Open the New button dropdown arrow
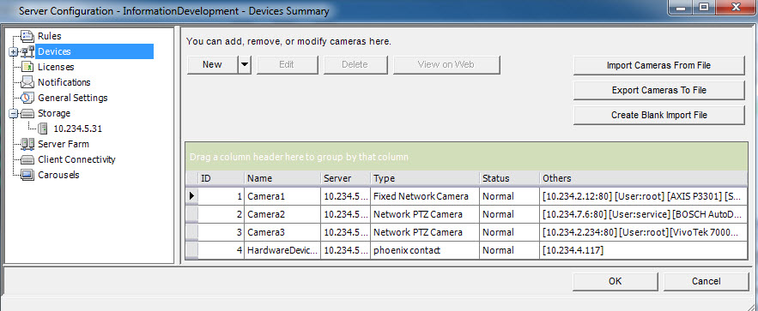 (246, 64)
